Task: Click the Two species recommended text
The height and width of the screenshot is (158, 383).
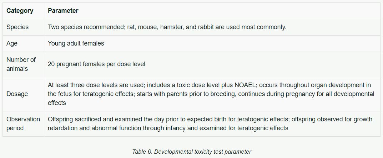Action: pos(86,27)
